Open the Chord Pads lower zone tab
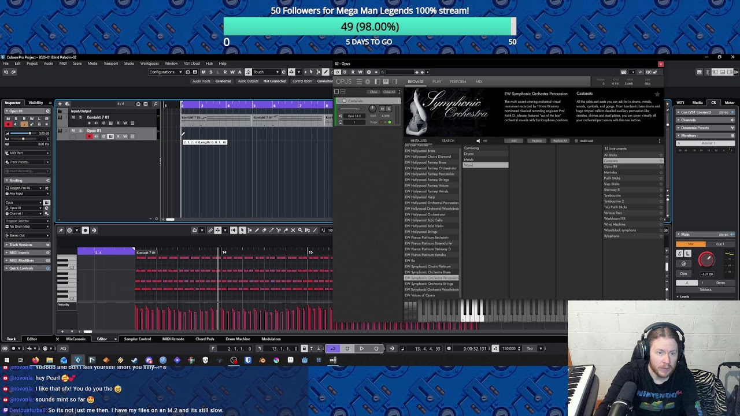Image resolution: width=740 pixels, height=416 pixels. [x=205, y=339]
